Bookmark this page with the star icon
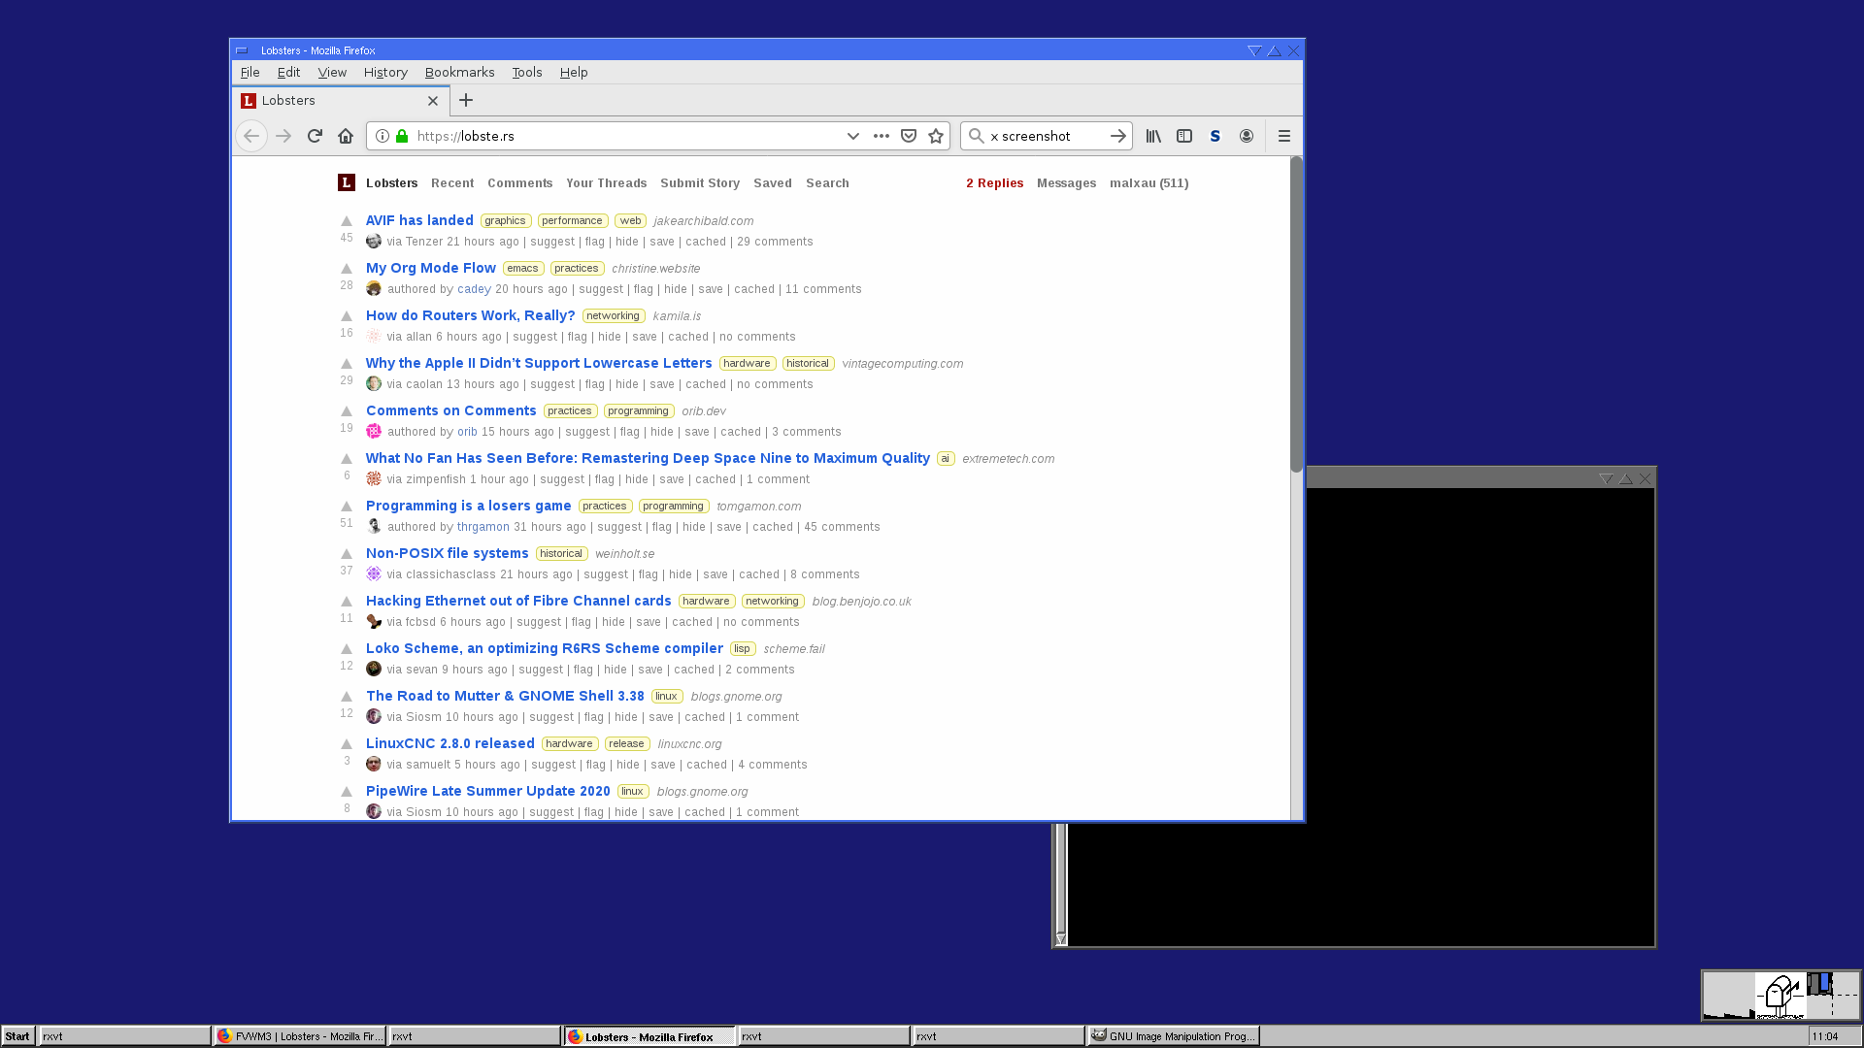The image size is (1864, 1048). pyautogui.click(x=936, y=136)
